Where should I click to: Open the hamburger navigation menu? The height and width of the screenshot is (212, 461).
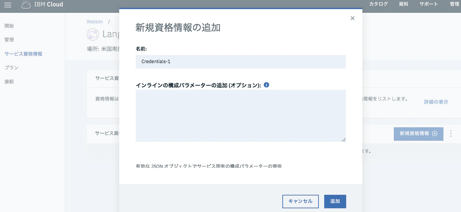tap(8, 5)
